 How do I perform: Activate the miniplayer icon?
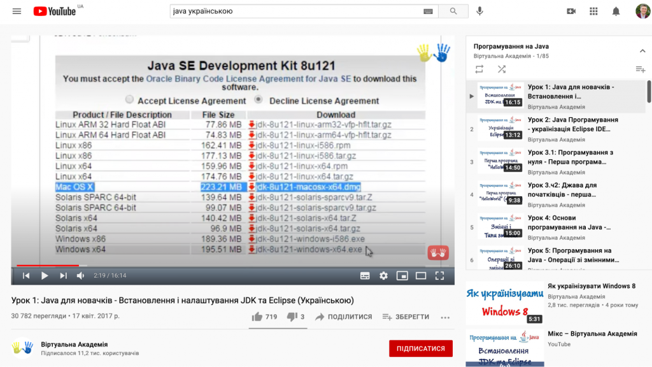pyautogui.click(x=402, y=275)
